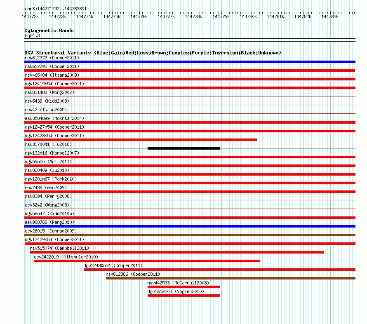Click the dgv161e203 (Vogler2010) label

click(176, 291)
